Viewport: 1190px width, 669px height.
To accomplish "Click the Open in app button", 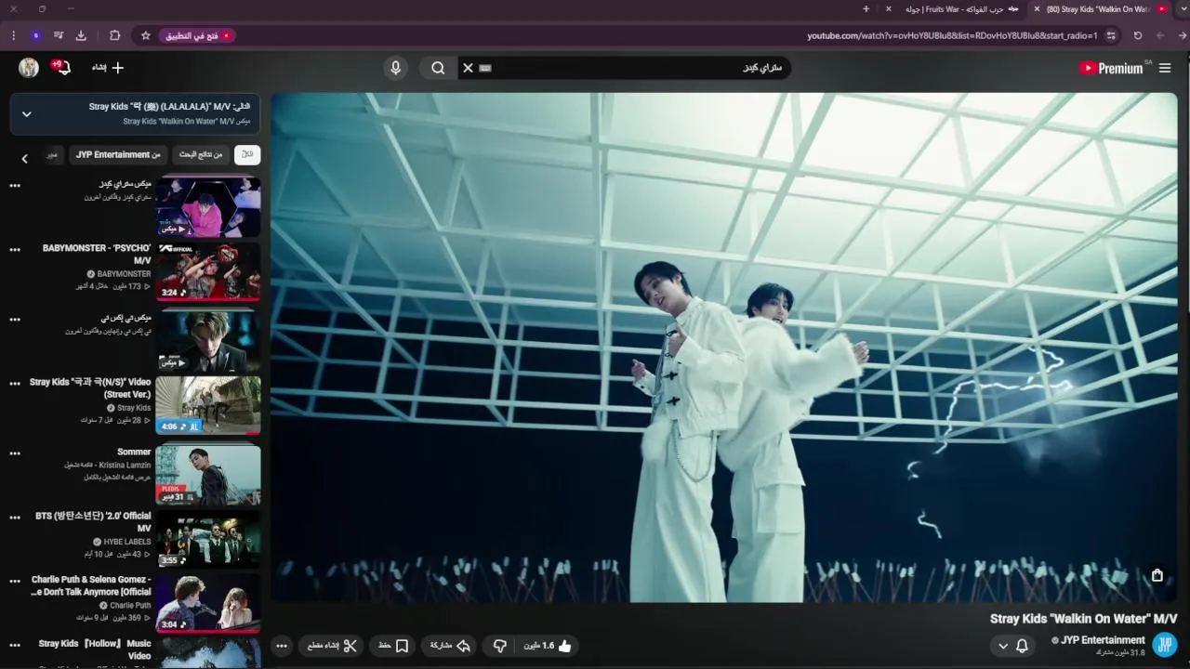I will 198,35.
